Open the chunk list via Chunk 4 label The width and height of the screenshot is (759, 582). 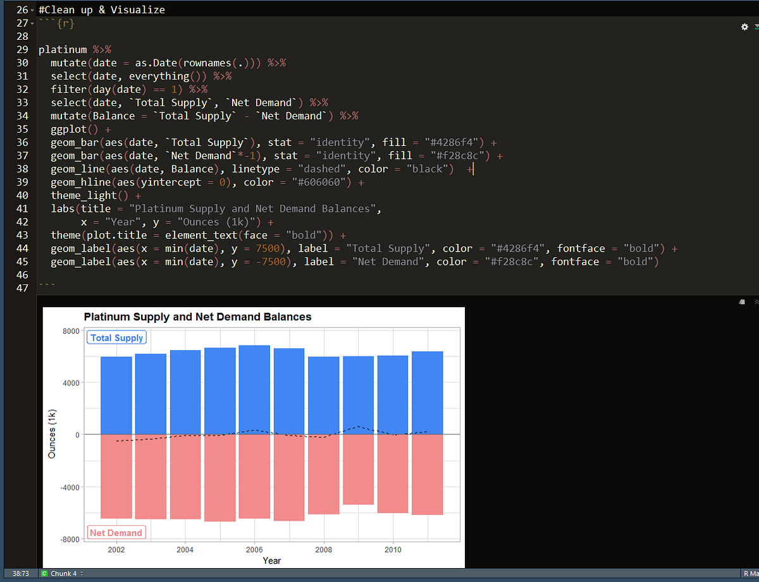(x=63, y=573)
